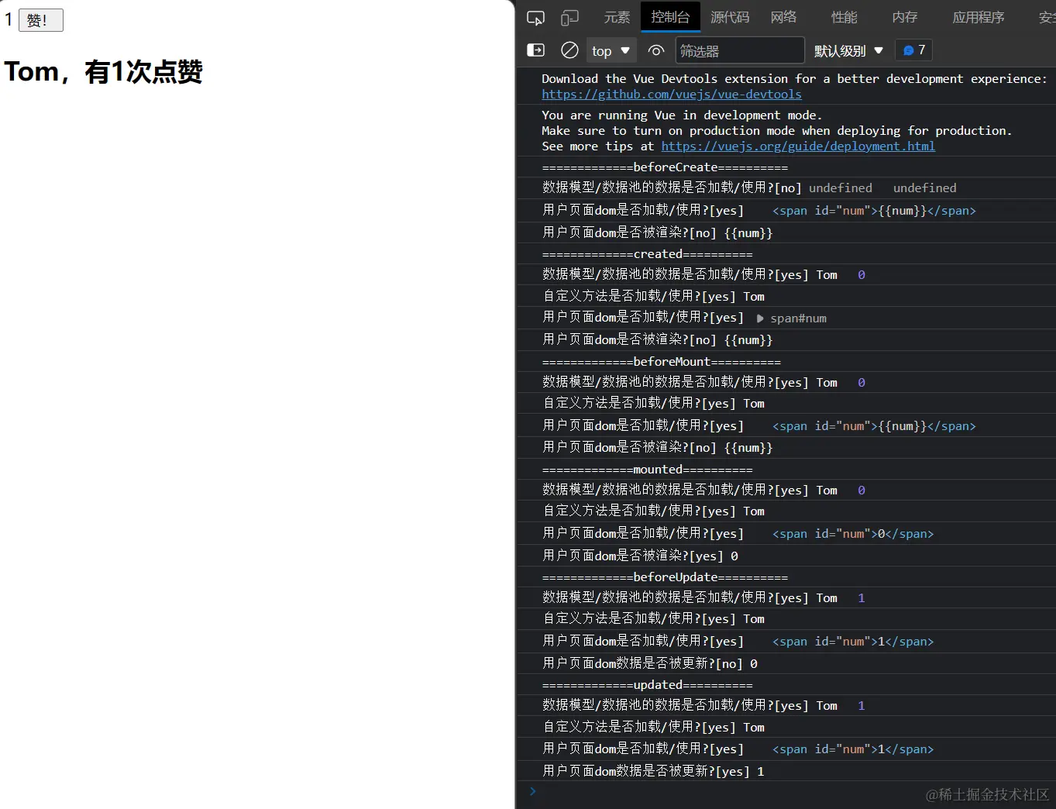Switch to the 元素 tab

(617, 17)
